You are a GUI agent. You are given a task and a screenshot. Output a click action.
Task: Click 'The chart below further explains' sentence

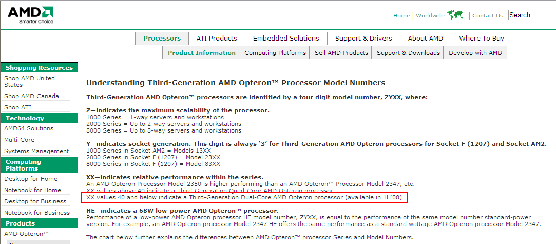(250, 237)
